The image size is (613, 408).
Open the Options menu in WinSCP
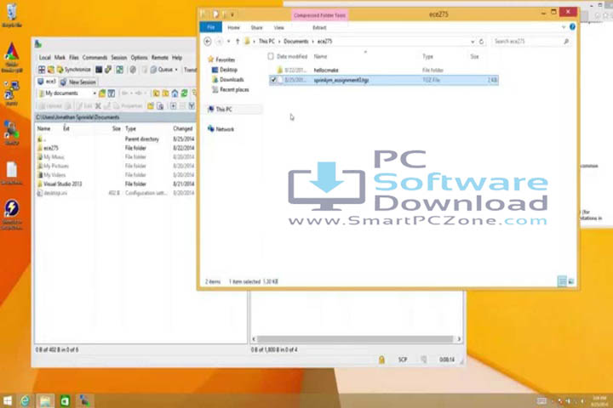click(139, 58)
